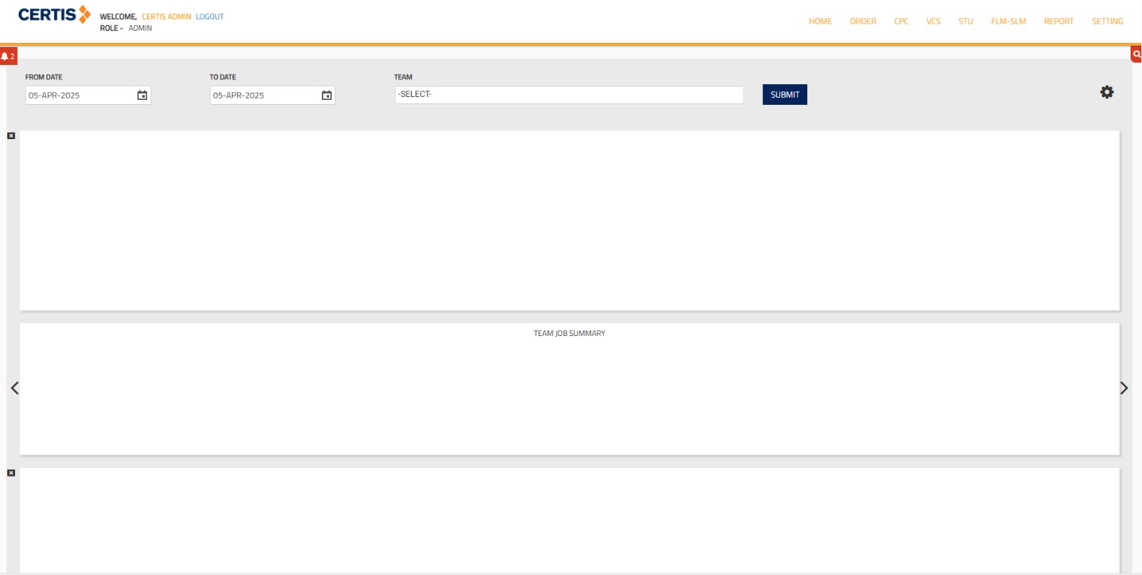Screen dimensions: 1142x575
Task: Open the red search icon
Action: point(1136,54)
